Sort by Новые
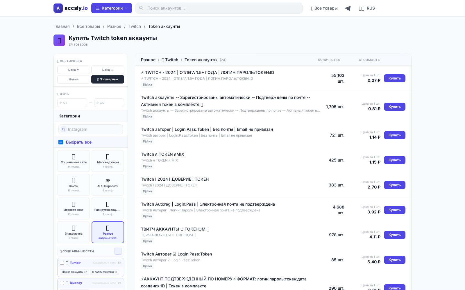 (74, 79)
